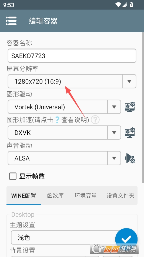Open graphics driver configuration settings icon
This screenshot has width=144, height=257.
pyautogui.click(x=130, y=107)
